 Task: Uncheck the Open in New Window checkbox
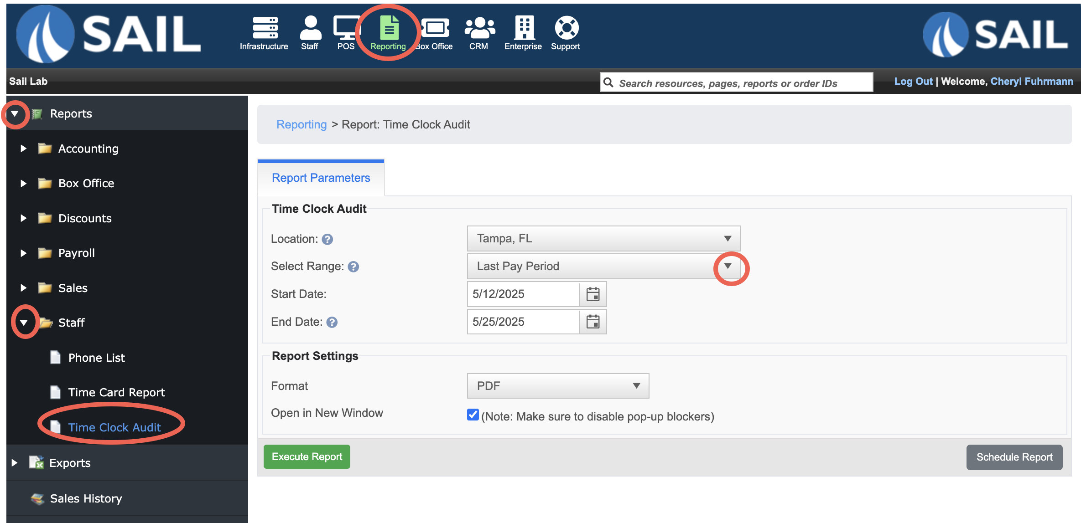473,415
